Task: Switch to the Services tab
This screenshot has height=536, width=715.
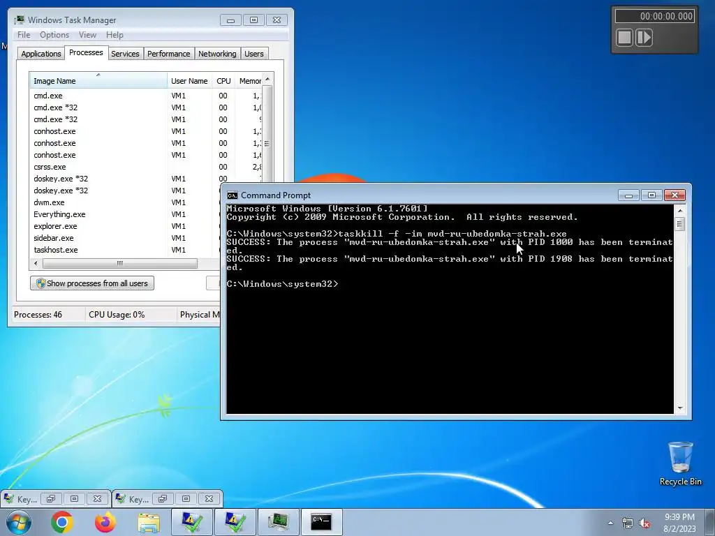Action: (x=125, y=54)
